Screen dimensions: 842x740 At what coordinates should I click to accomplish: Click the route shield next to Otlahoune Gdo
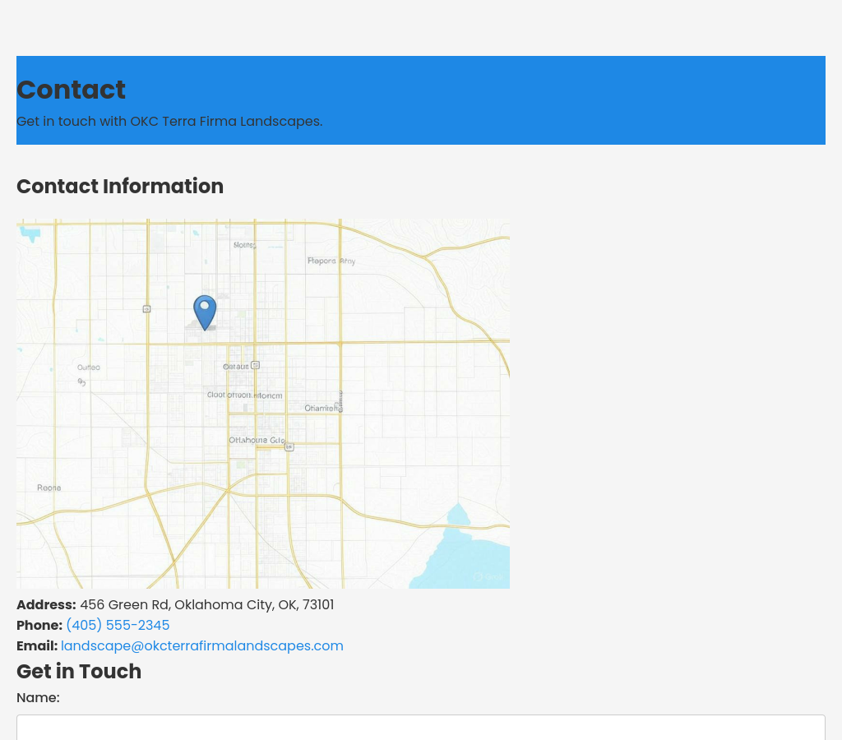[x=289, y=447]
